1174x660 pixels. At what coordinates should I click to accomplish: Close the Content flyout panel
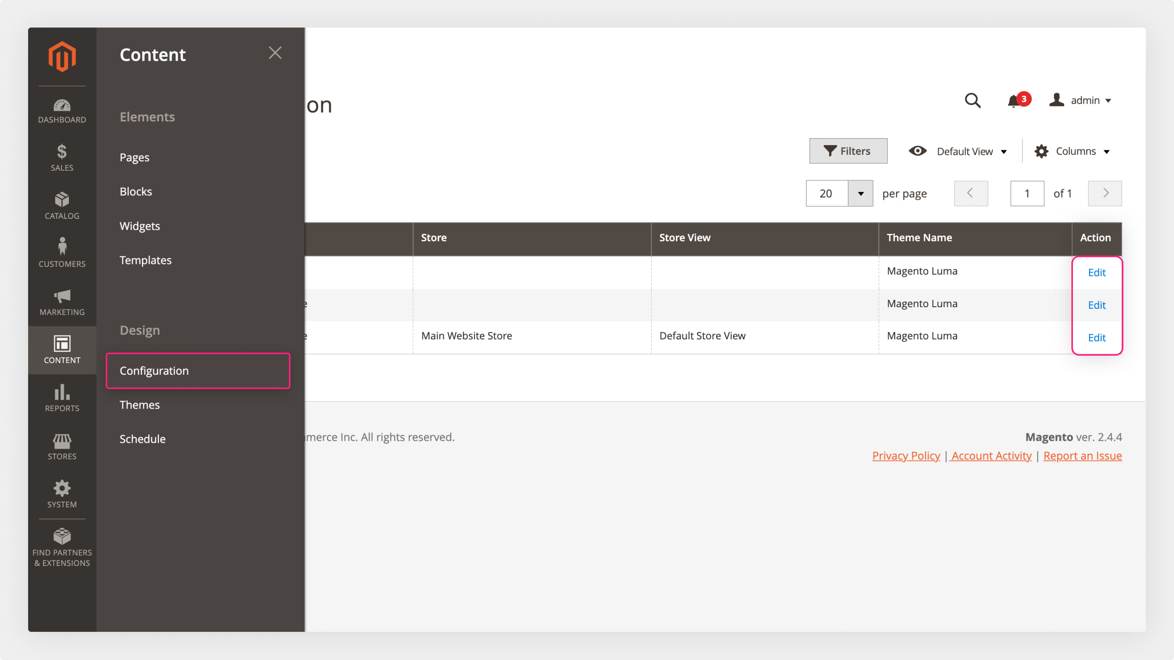[x=275, y=53]
